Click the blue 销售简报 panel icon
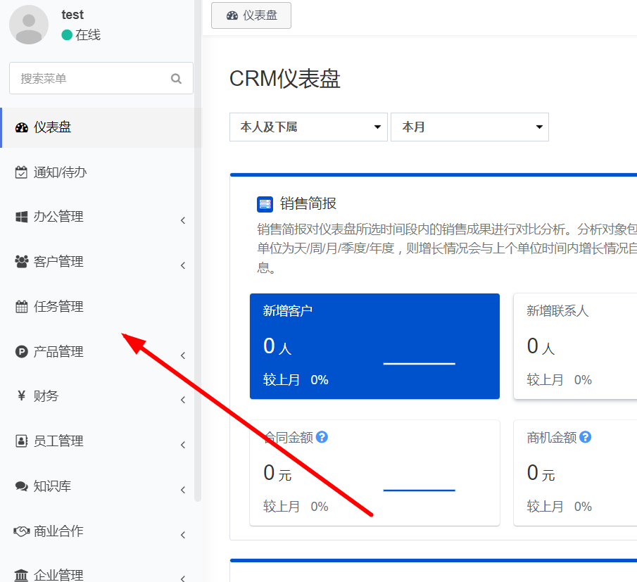Viewport: 637px width, 582px height. pos(265,204)
